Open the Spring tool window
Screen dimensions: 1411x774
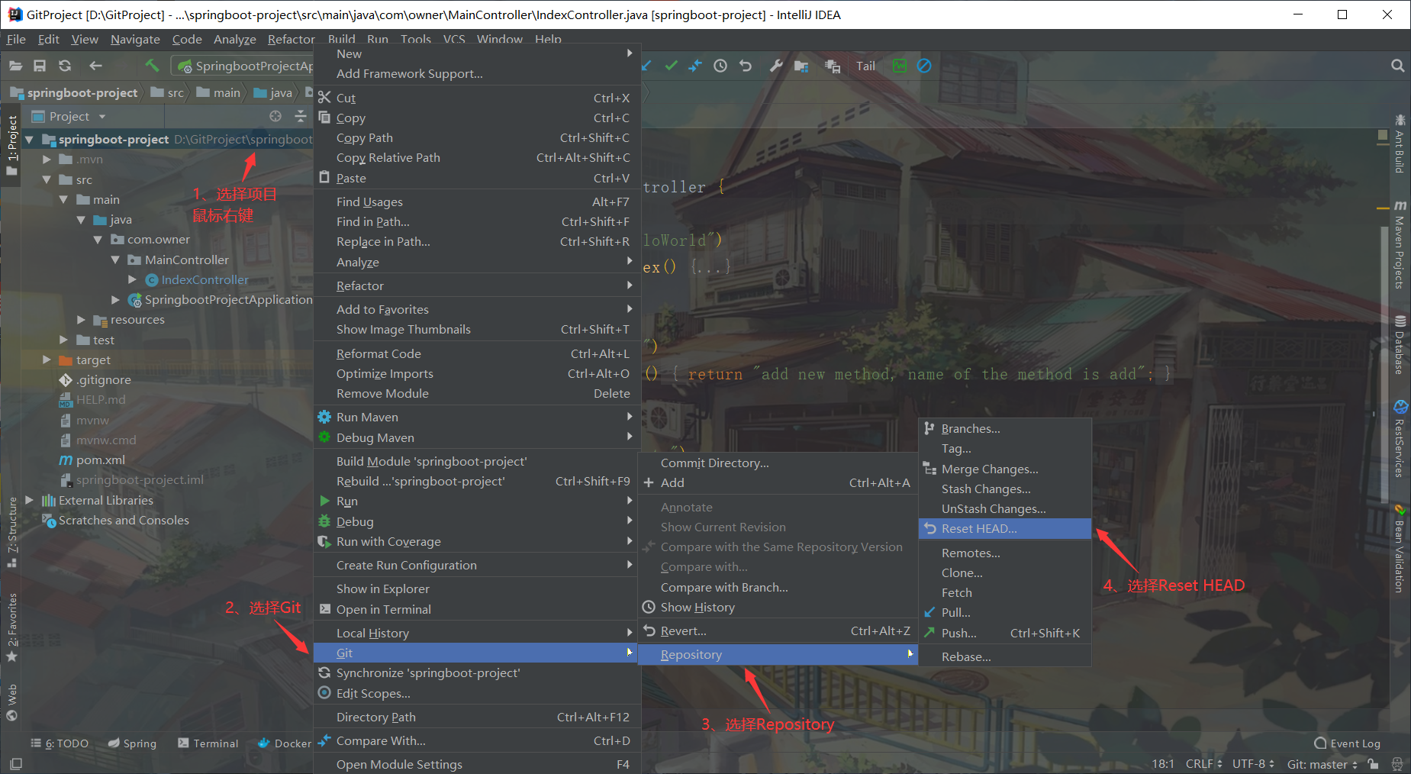137,743
